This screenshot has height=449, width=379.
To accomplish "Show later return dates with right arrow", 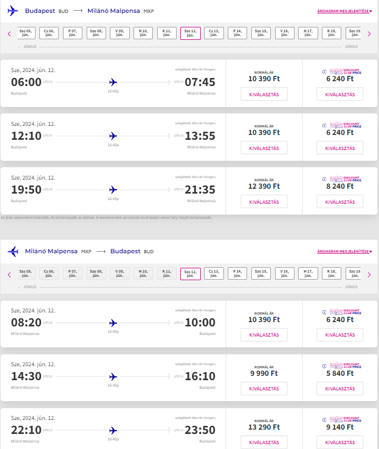I will coord(369,275).
